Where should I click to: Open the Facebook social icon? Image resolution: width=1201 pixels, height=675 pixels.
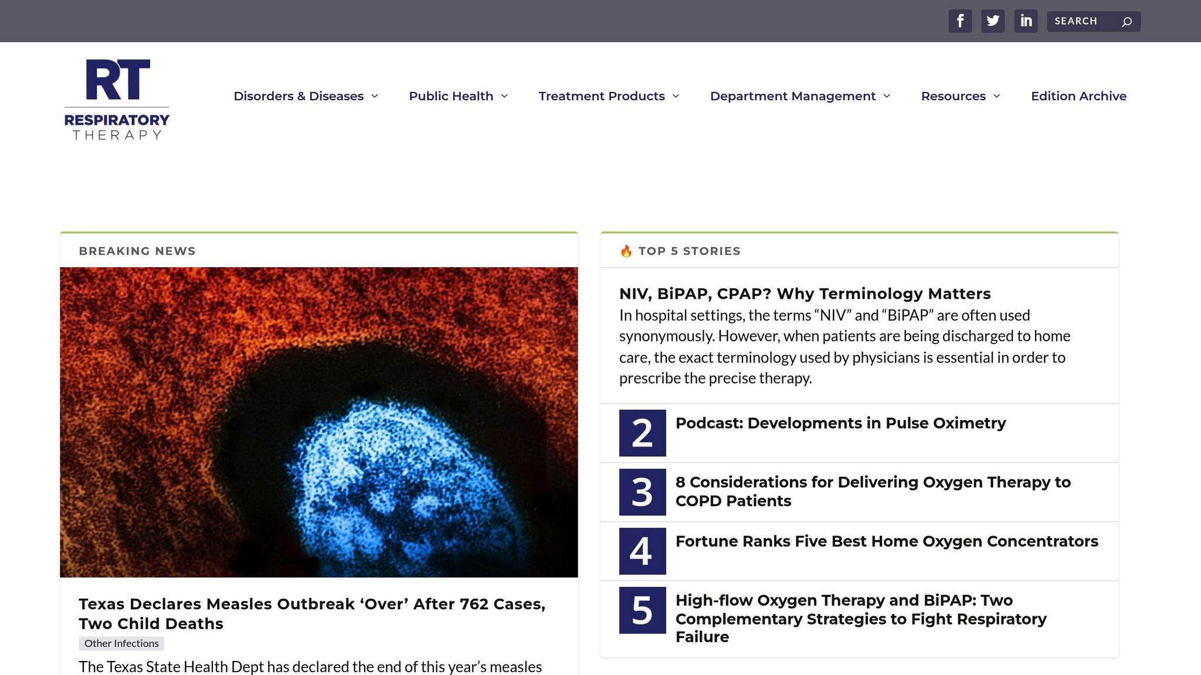tap(960, 21)
